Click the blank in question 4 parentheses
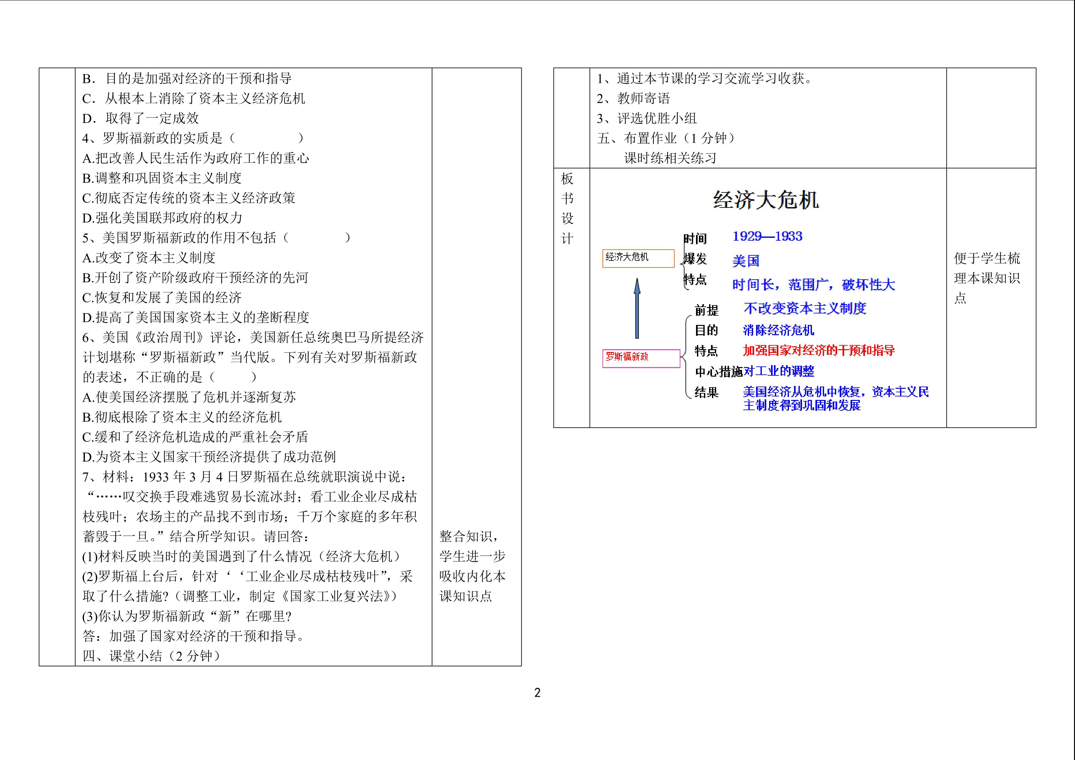 click(x=267, y=138)
